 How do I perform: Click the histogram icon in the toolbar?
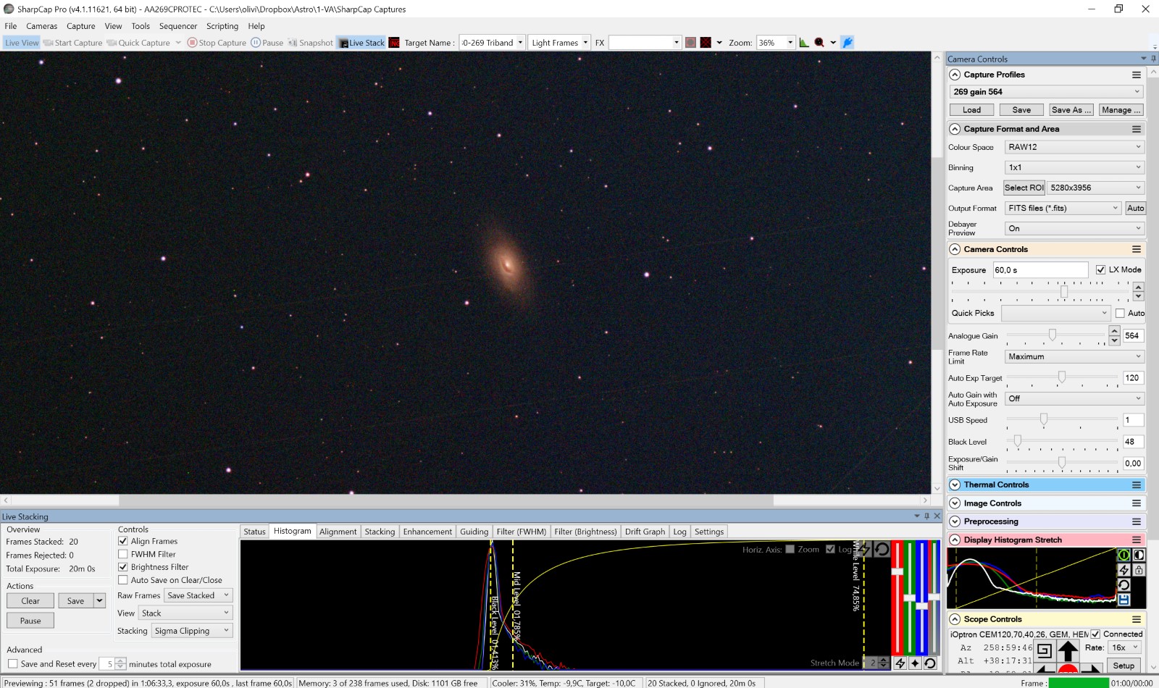coord(804,43)
